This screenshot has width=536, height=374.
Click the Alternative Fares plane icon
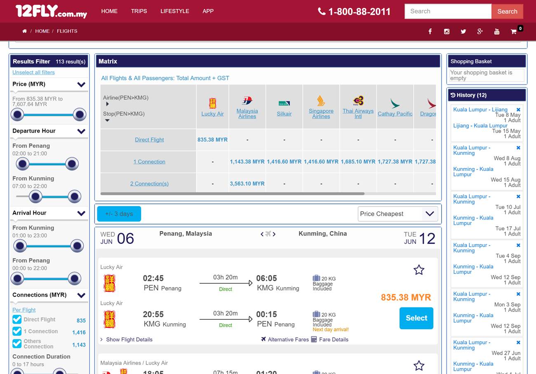263,339
